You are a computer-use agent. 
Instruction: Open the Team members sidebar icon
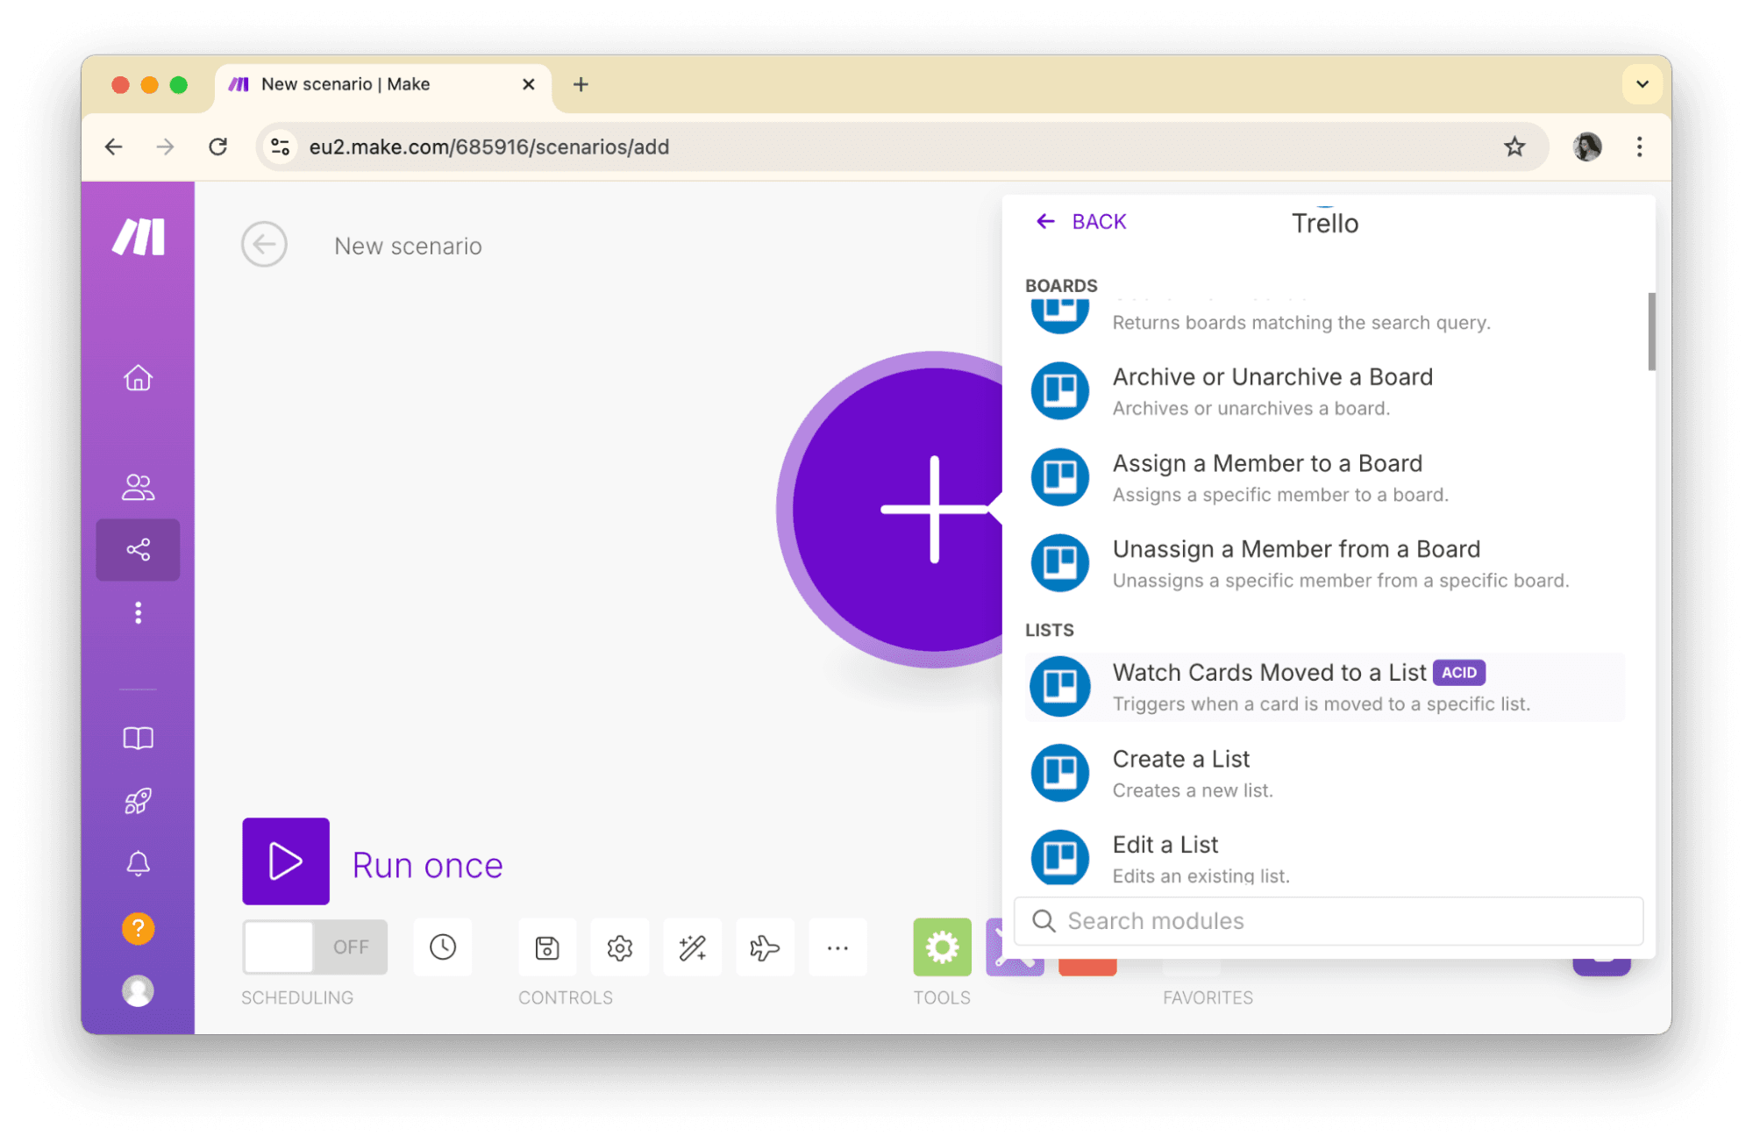pyautogui.click(x=138, y=488)
